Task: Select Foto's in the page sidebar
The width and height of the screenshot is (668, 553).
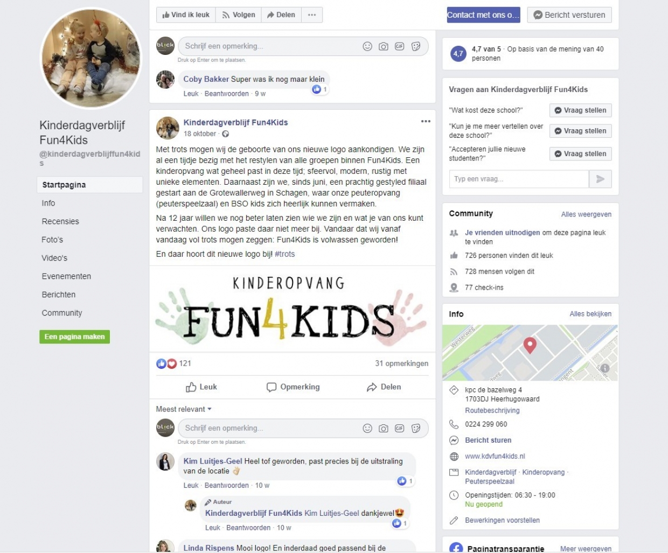Action: click(52, 240)
